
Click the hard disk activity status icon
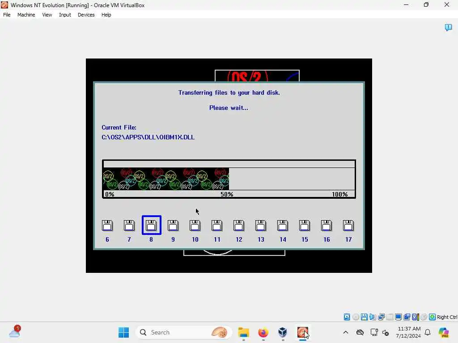click(347, 317)
